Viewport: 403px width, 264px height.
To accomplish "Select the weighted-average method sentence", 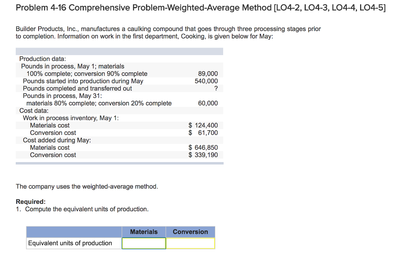I will coord(87,186).
